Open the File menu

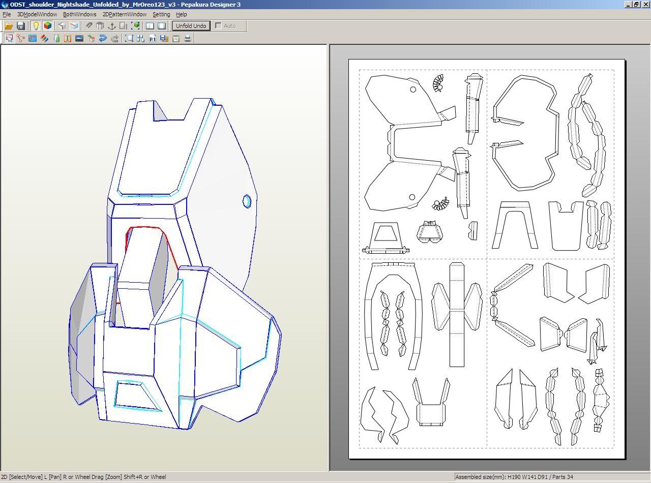(7, 14)
